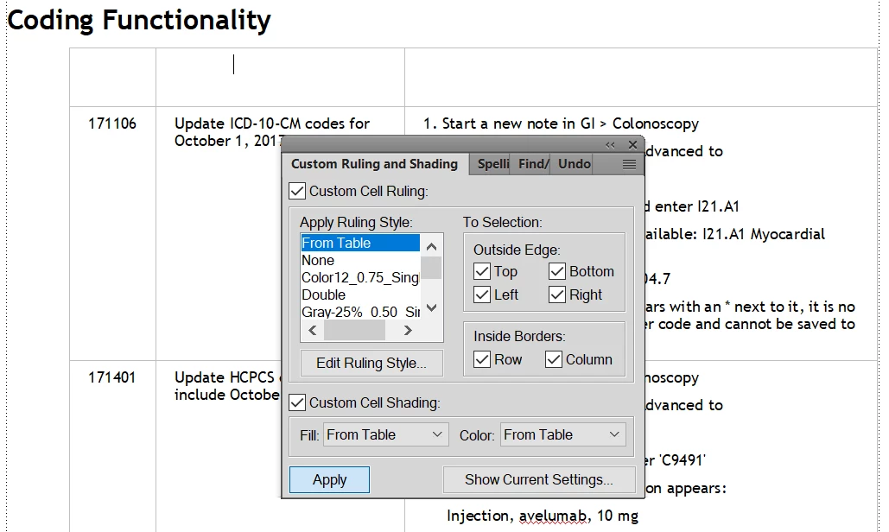Open the Fill dropdown
This screenshot has height=532, width=889.
click(385, 434)
